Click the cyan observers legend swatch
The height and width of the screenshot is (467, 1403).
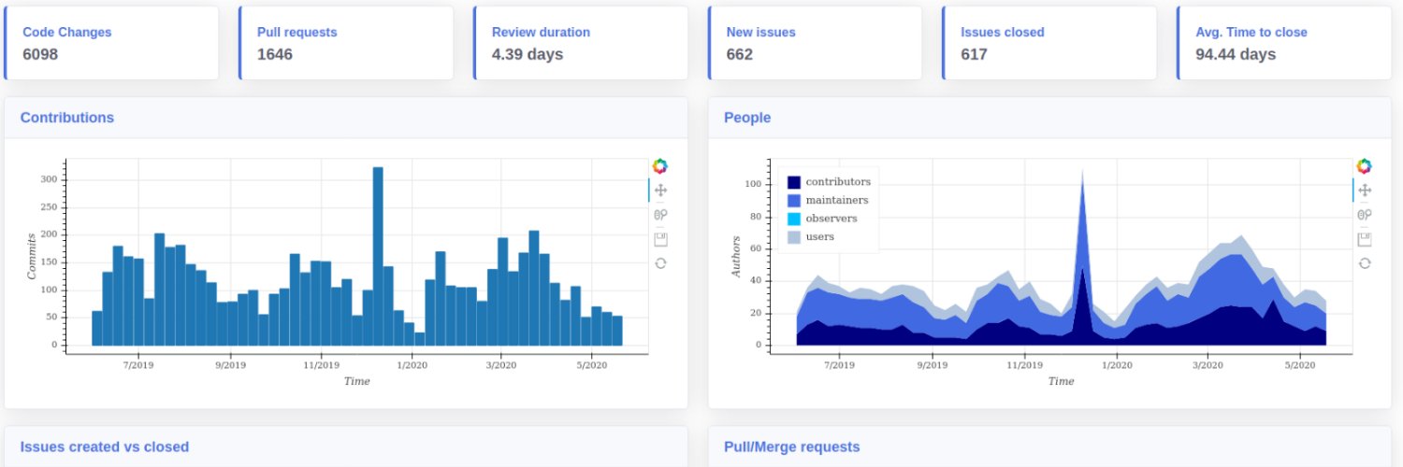click(794, 219)
